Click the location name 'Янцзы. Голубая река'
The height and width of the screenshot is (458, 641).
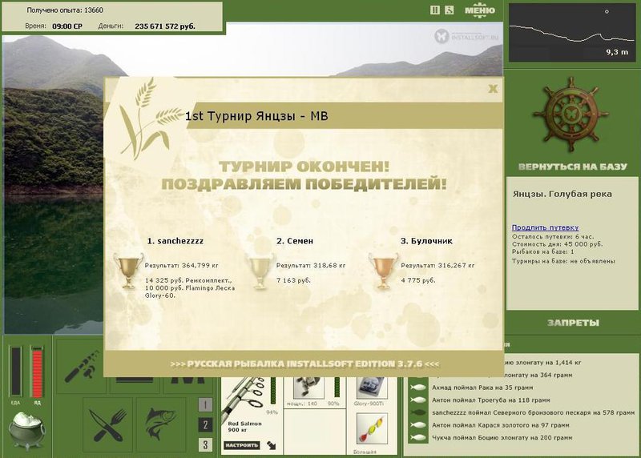coord(562,194)
